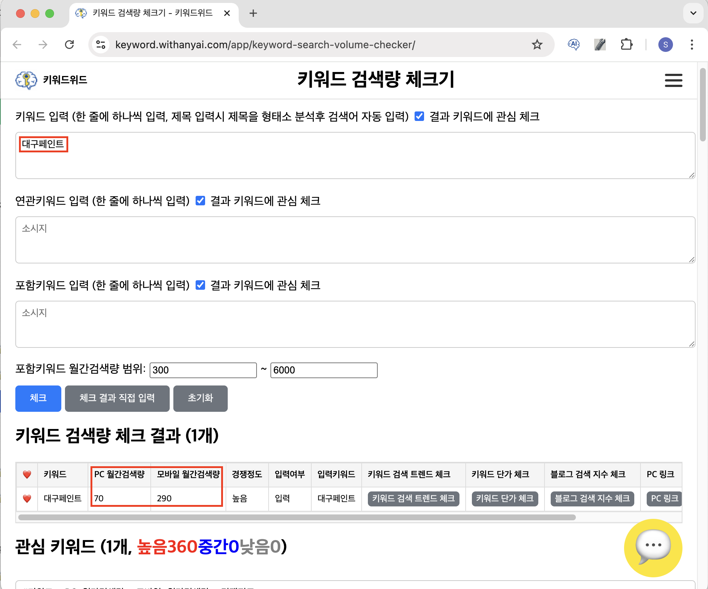Bookmark page with the star icon
This screenshot has height=589, width=708.
point(537,45)
